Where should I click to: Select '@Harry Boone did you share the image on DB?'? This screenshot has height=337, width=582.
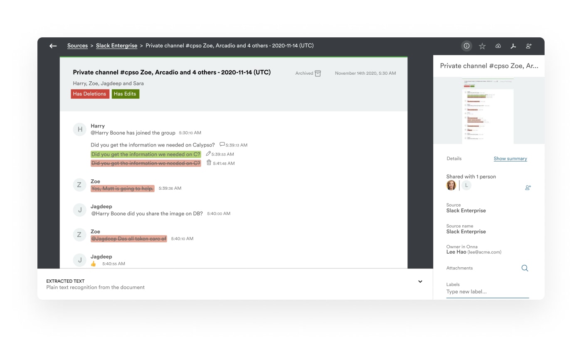(147, 213)
